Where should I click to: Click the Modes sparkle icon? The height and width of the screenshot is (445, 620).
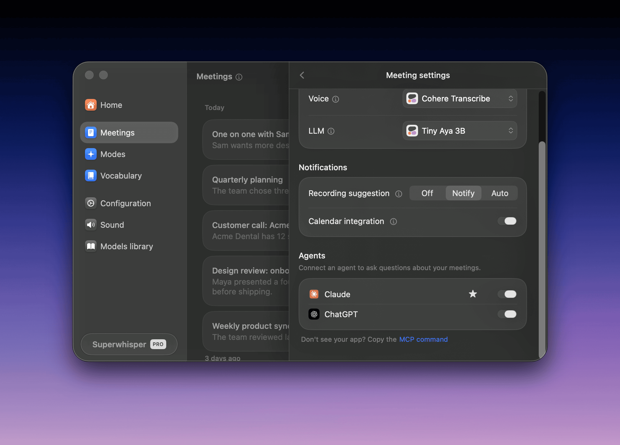(x=91, y=154)
